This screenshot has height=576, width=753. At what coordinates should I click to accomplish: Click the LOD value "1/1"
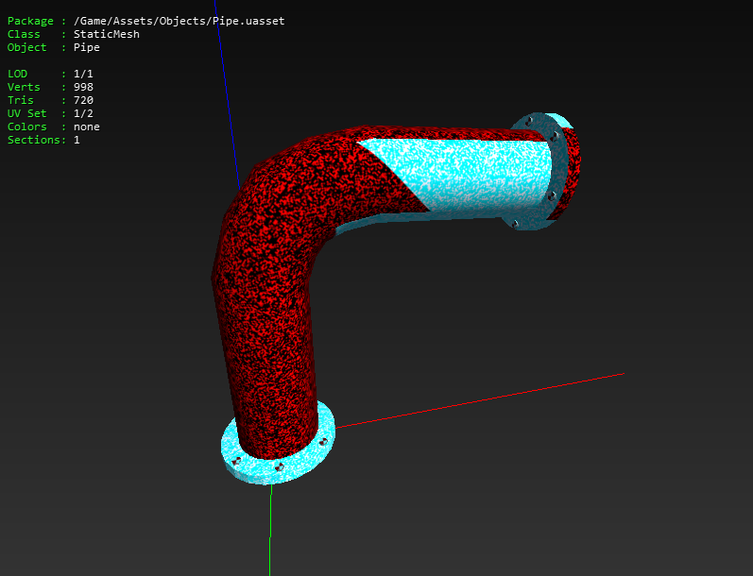point(83,74)
